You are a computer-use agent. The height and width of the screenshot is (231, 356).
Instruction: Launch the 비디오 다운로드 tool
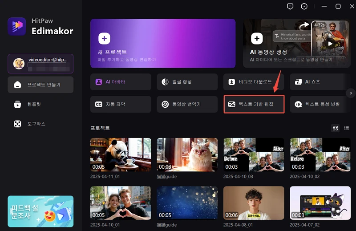coord(254,82)
